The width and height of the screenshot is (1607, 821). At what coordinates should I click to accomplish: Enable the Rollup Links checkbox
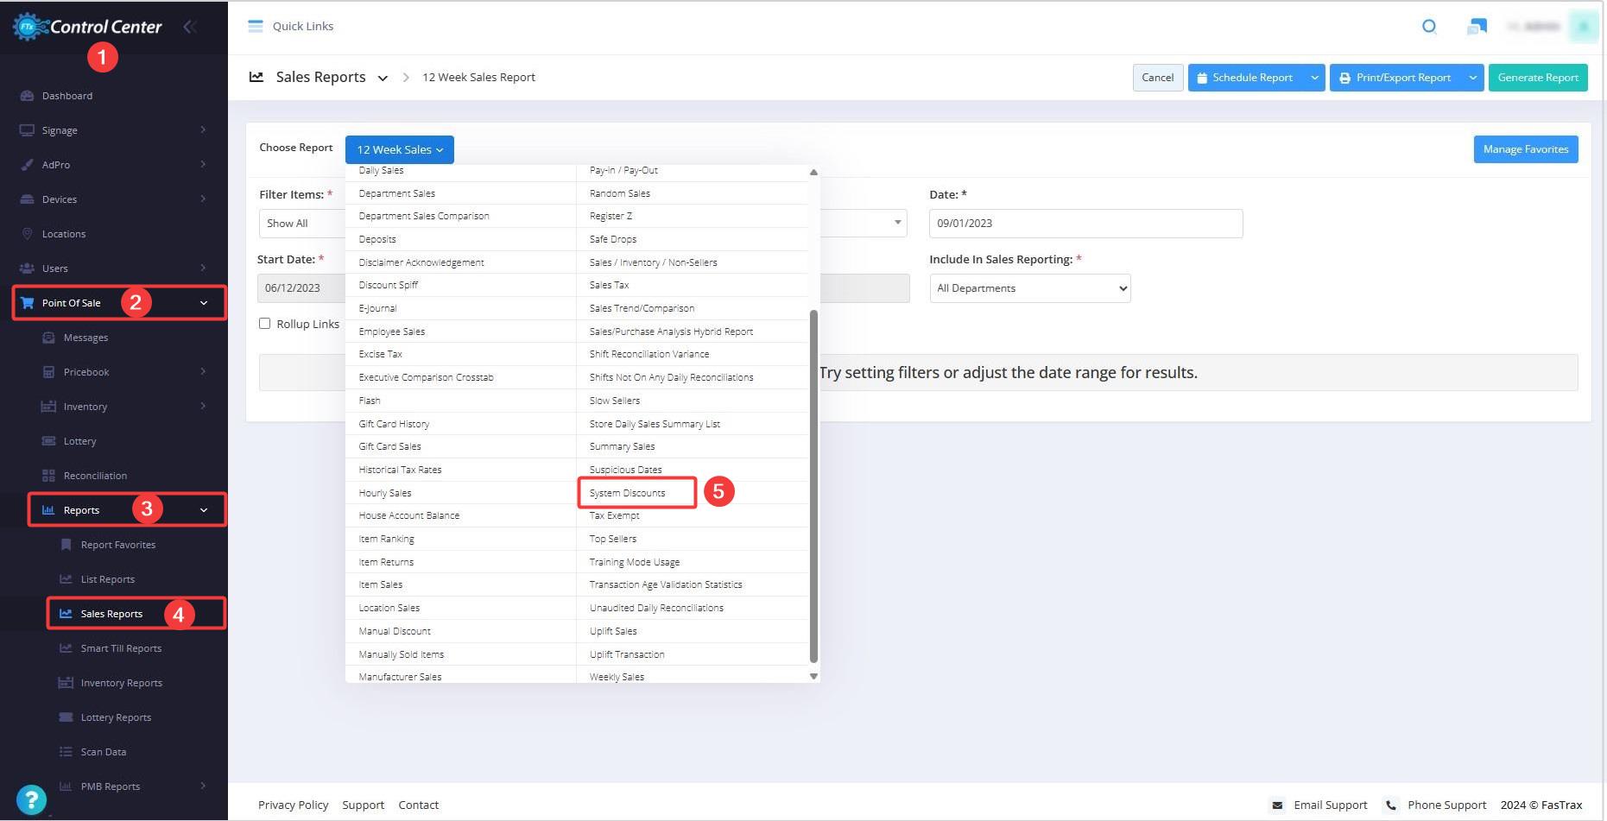(x=265, y=324)
